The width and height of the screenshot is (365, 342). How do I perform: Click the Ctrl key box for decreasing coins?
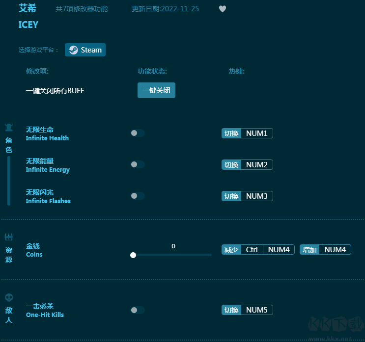252,250
